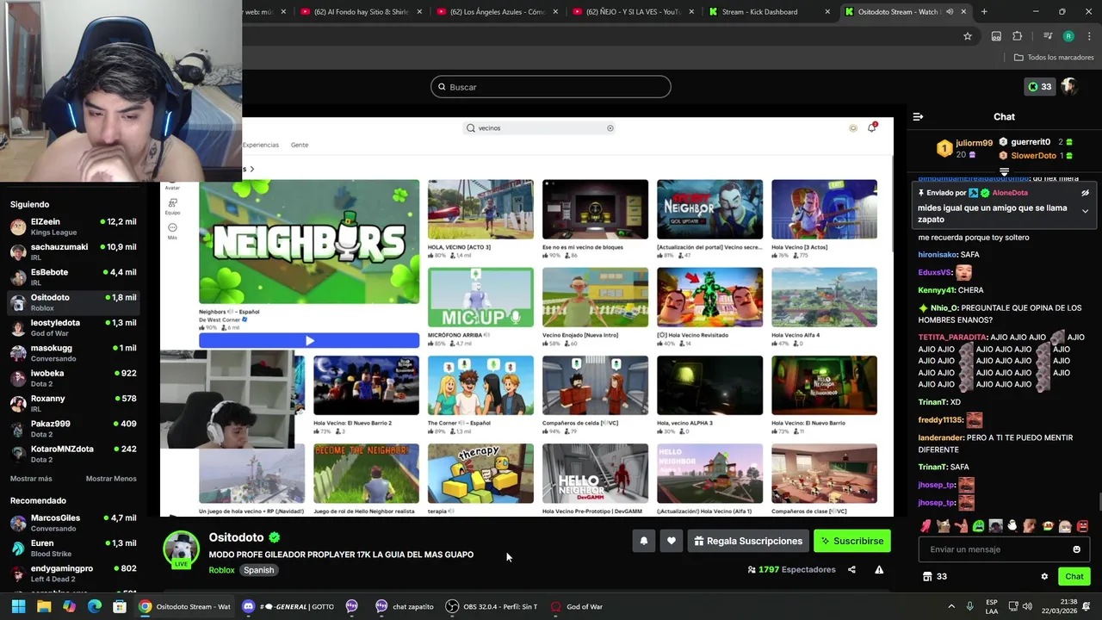This screenshot has width=1102, height=620.
Task: Expand the pinned message chevron
Action: tap(1085, 211)
